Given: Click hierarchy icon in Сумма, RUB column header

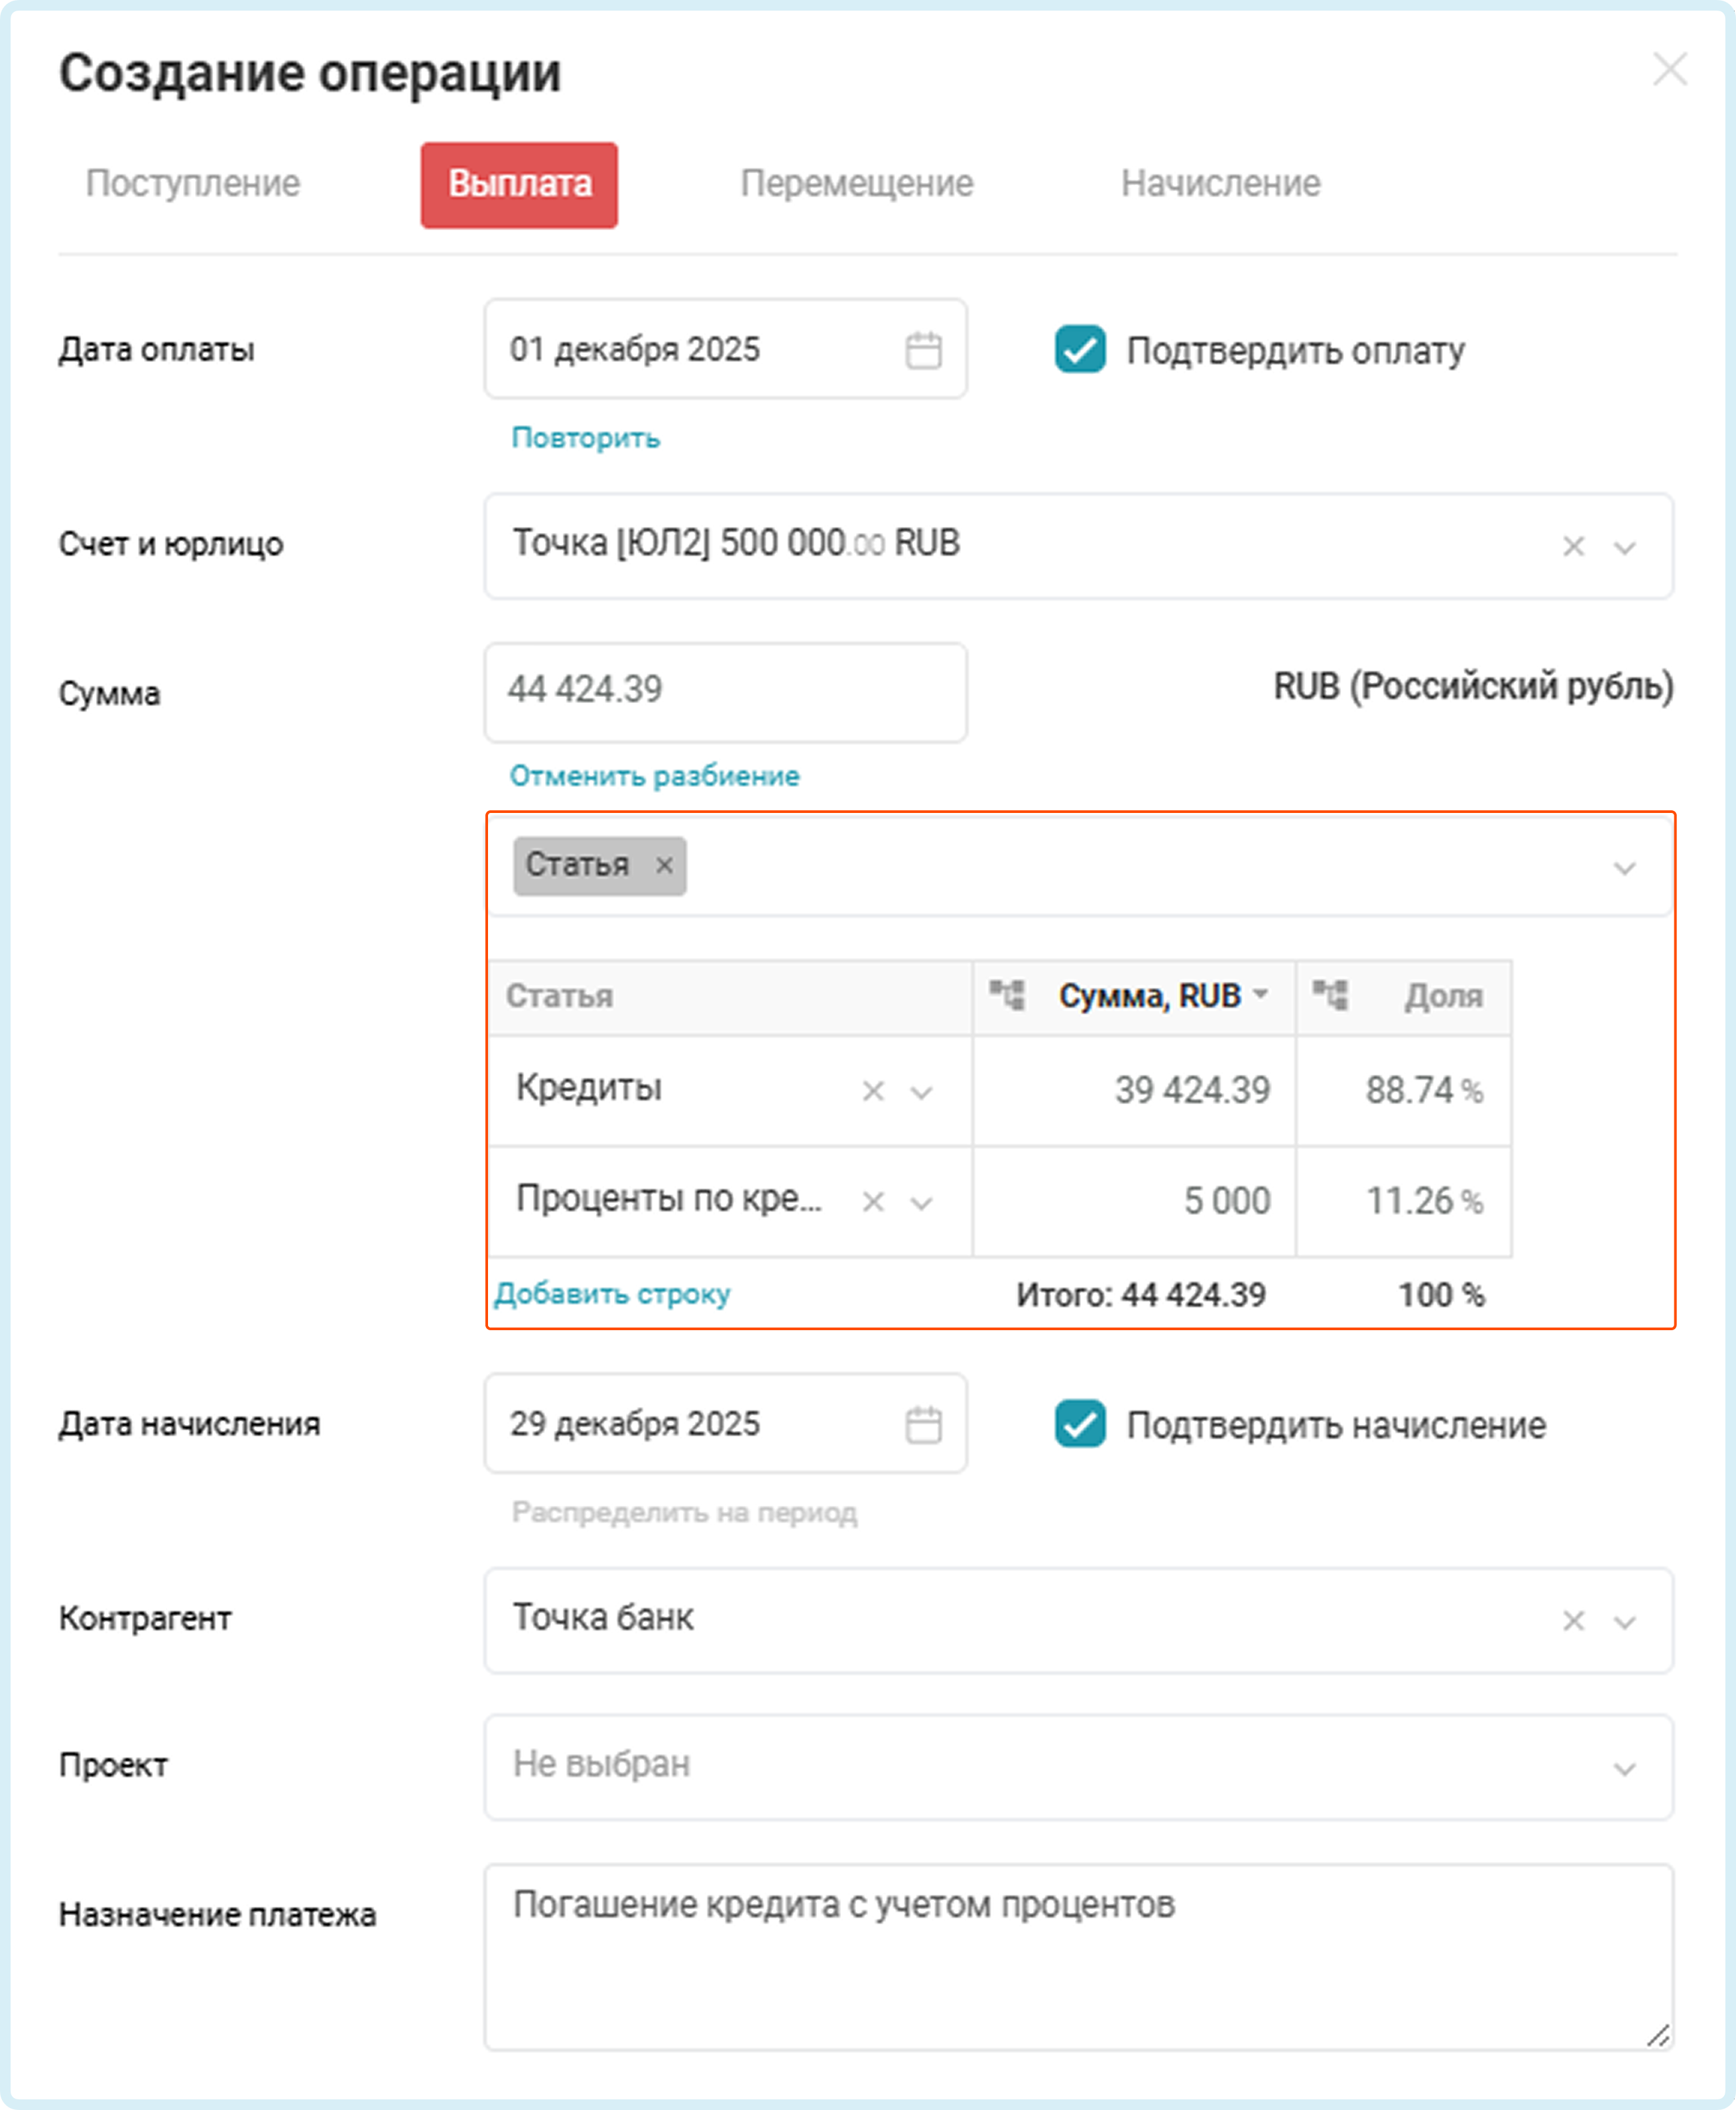Looking at the screenshot, I should coord(1007,995).
